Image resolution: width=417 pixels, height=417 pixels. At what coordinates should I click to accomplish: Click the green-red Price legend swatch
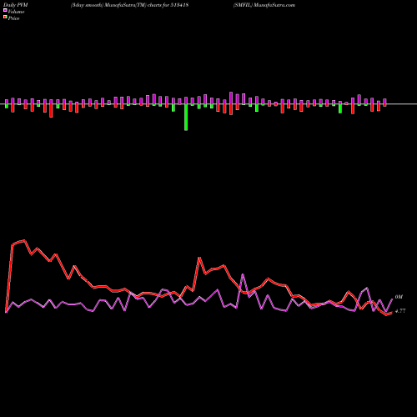pos(5,18)
